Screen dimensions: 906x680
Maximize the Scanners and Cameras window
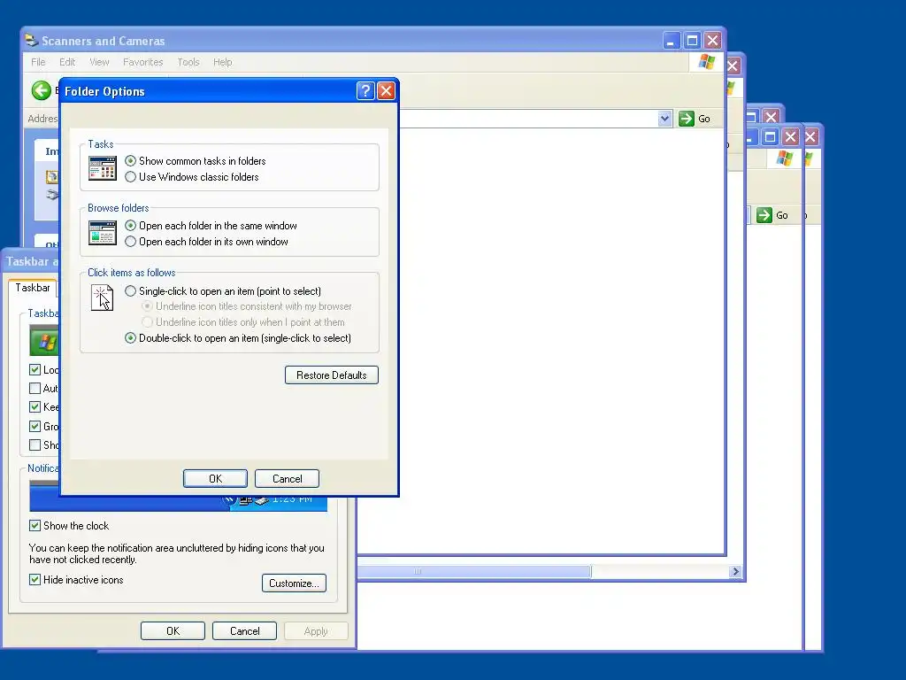coord(692,41)
